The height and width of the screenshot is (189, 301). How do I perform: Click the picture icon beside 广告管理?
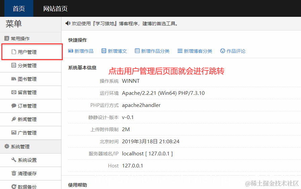coord(14,133)
